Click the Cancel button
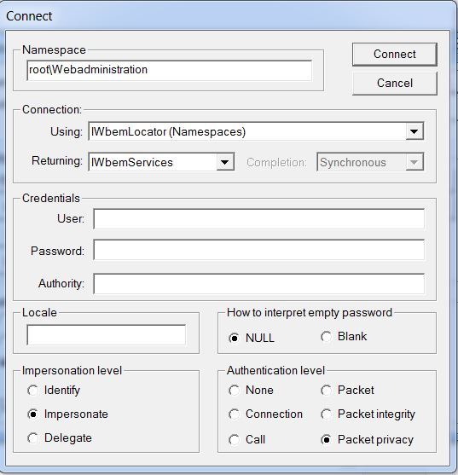 point(394,84)
